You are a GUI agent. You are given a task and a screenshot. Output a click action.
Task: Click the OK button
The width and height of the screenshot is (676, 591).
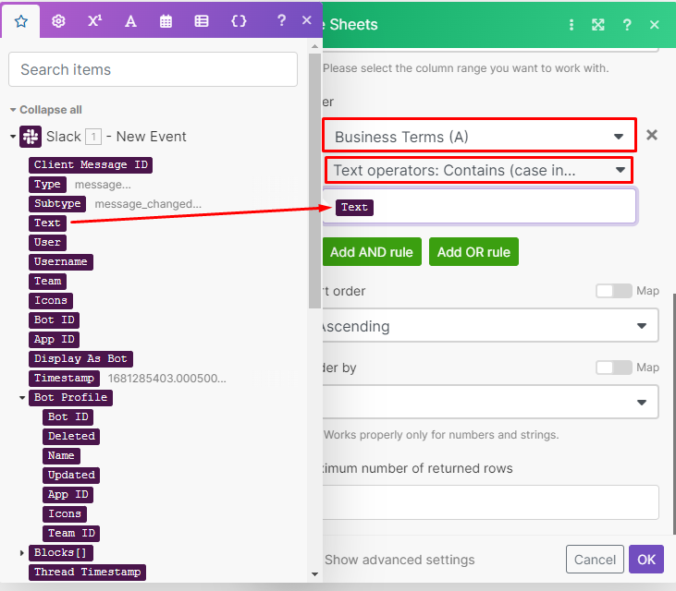pyautogui.click(x=645, y=560)
